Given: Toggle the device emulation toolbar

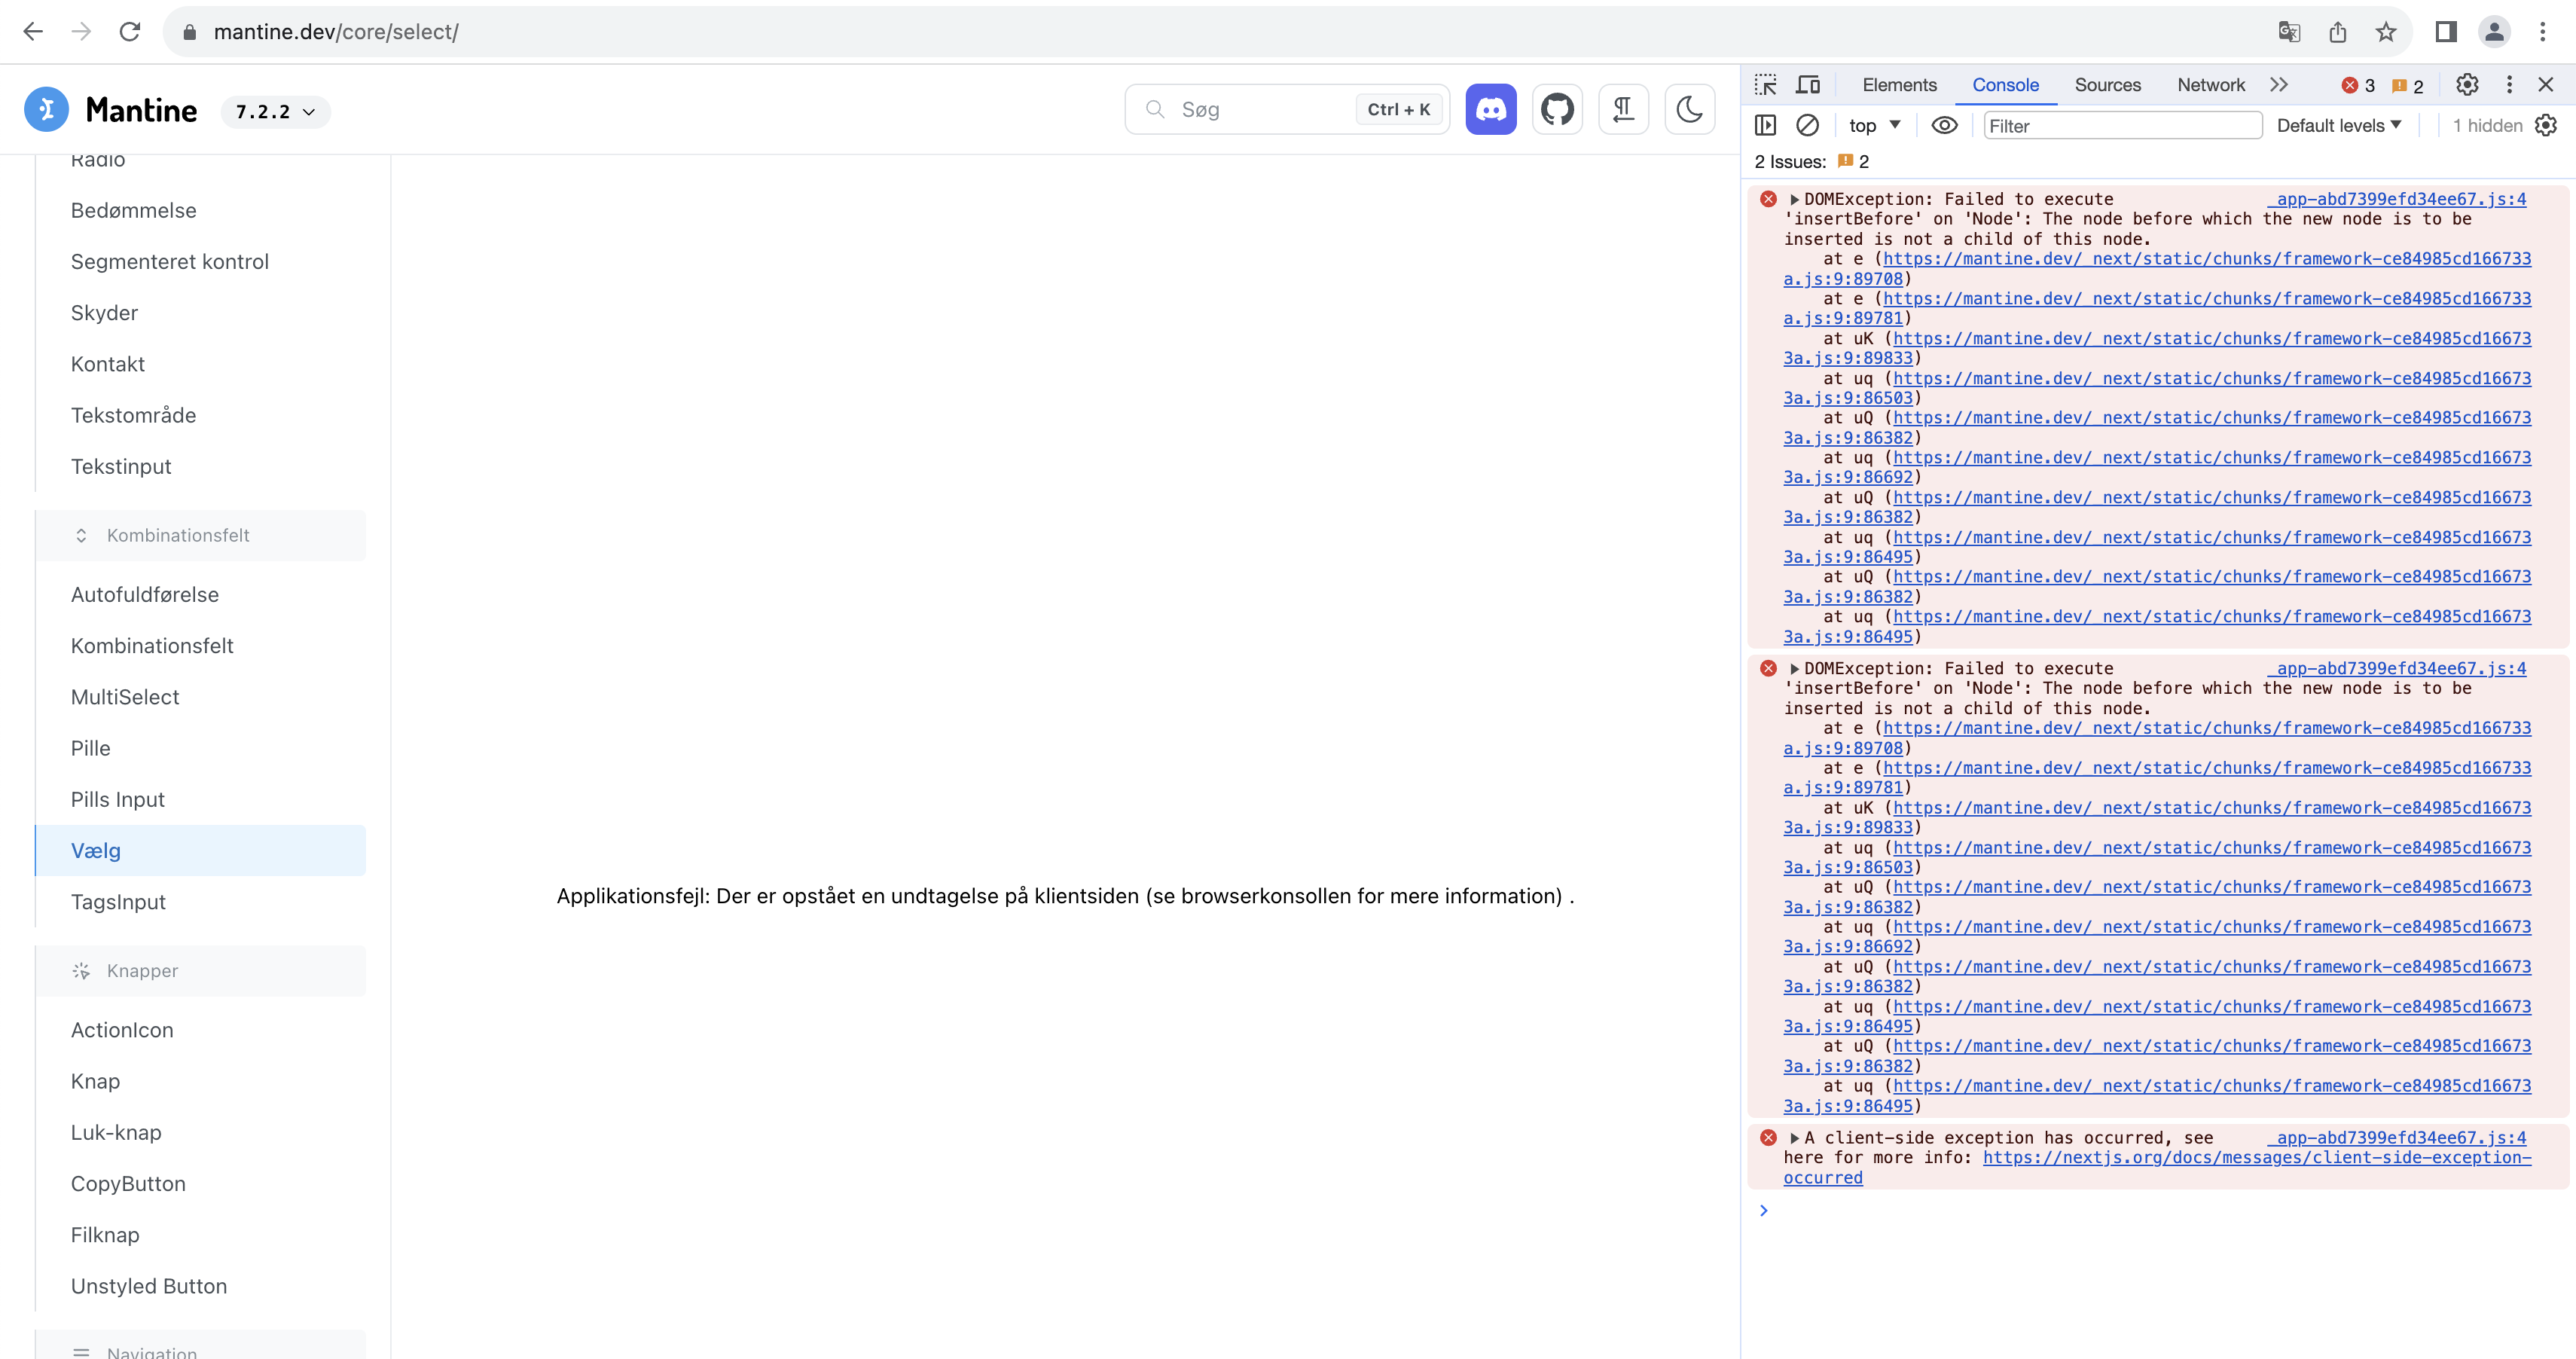Looking at the screenshot, I should tap(1808, 84).
